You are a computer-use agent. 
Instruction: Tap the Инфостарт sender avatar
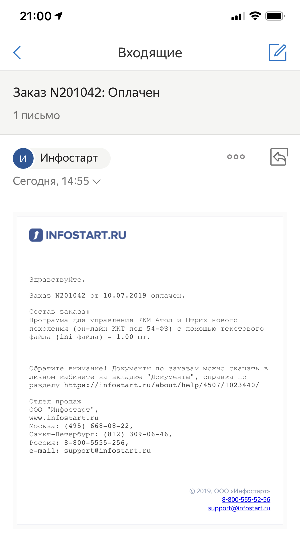pyautogui.click(x=23, y=158)
